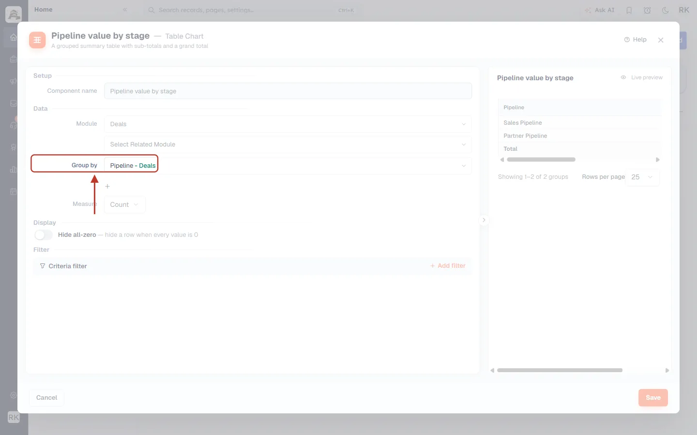Toggle dark mode with the moon icon
Viewport: 697px width, 435px height.
point(666,10)
